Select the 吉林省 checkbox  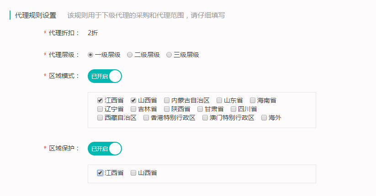coord(133,109)
